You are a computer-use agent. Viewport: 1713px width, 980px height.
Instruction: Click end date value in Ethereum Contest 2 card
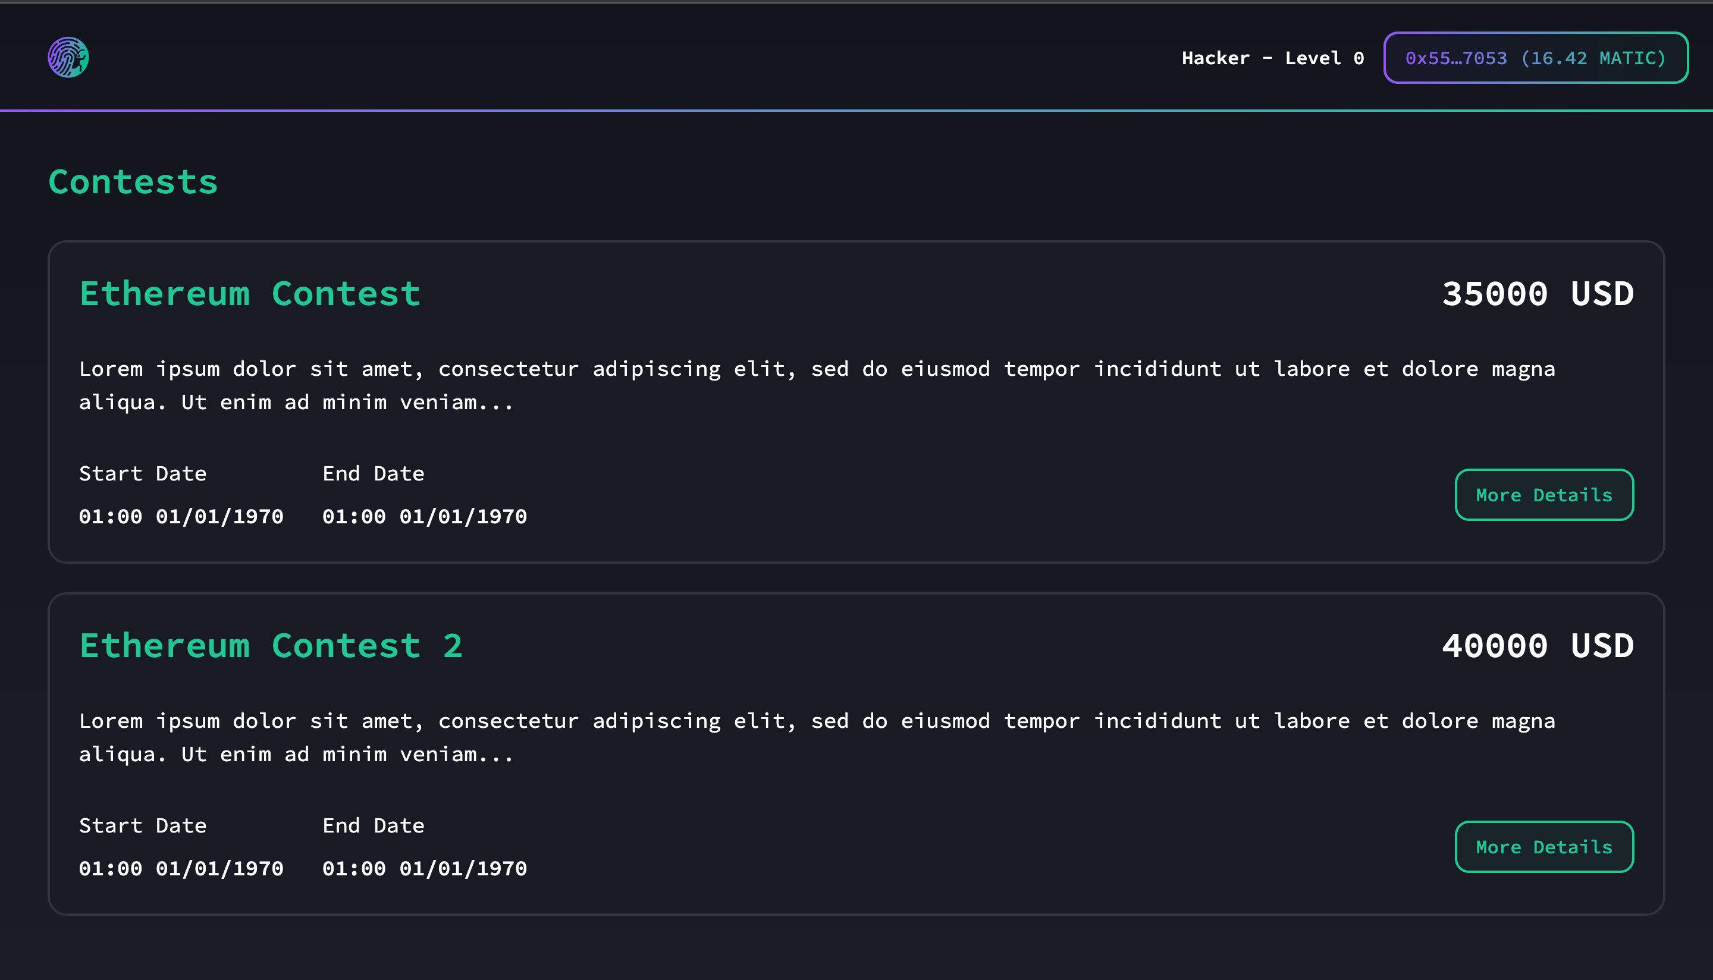425,868
